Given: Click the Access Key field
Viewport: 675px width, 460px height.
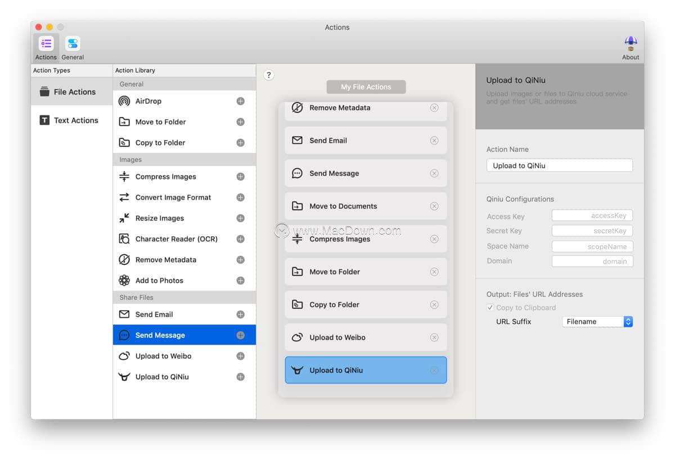Looking at the screenshot, I should coord(592,215).
